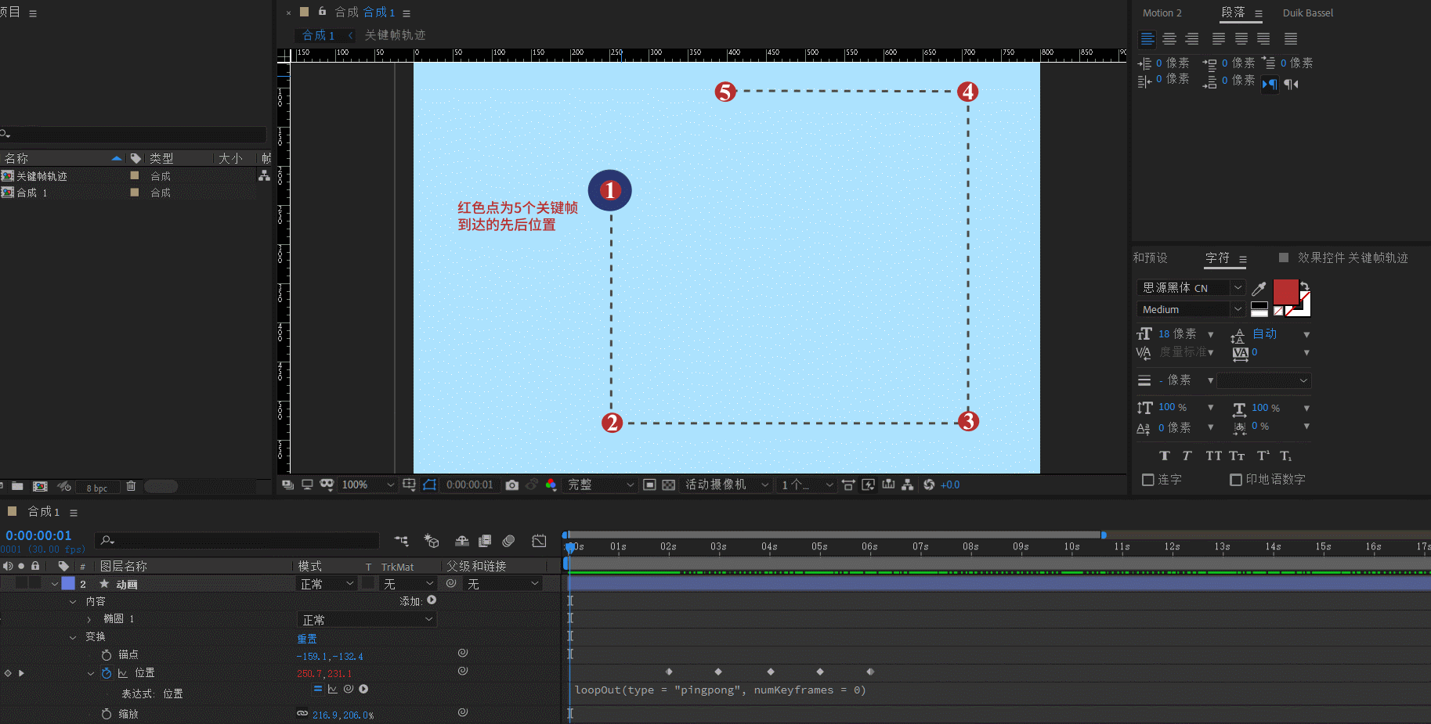Image resolution: width=1431 pixels, height=724 pixels.
Task: Open the 100% magnification dropdown
Action: (x=367, y=485)
